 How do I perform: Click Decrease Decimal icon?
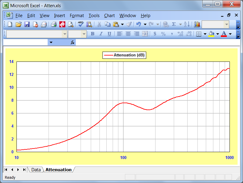(x=188, y=34)
